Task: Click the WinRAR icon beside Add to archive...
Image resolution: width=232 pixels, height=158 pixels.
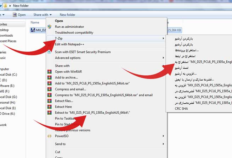Action: point(50,77)
